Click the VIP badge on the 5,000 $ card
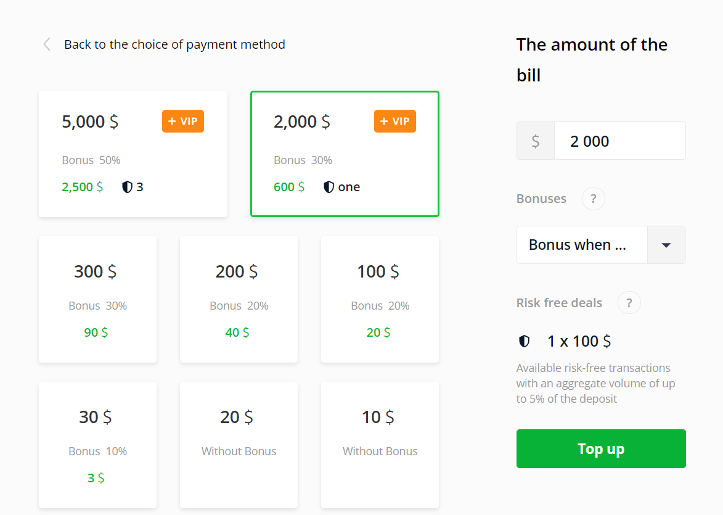The image size is (723, 515). tap(183, 122)
